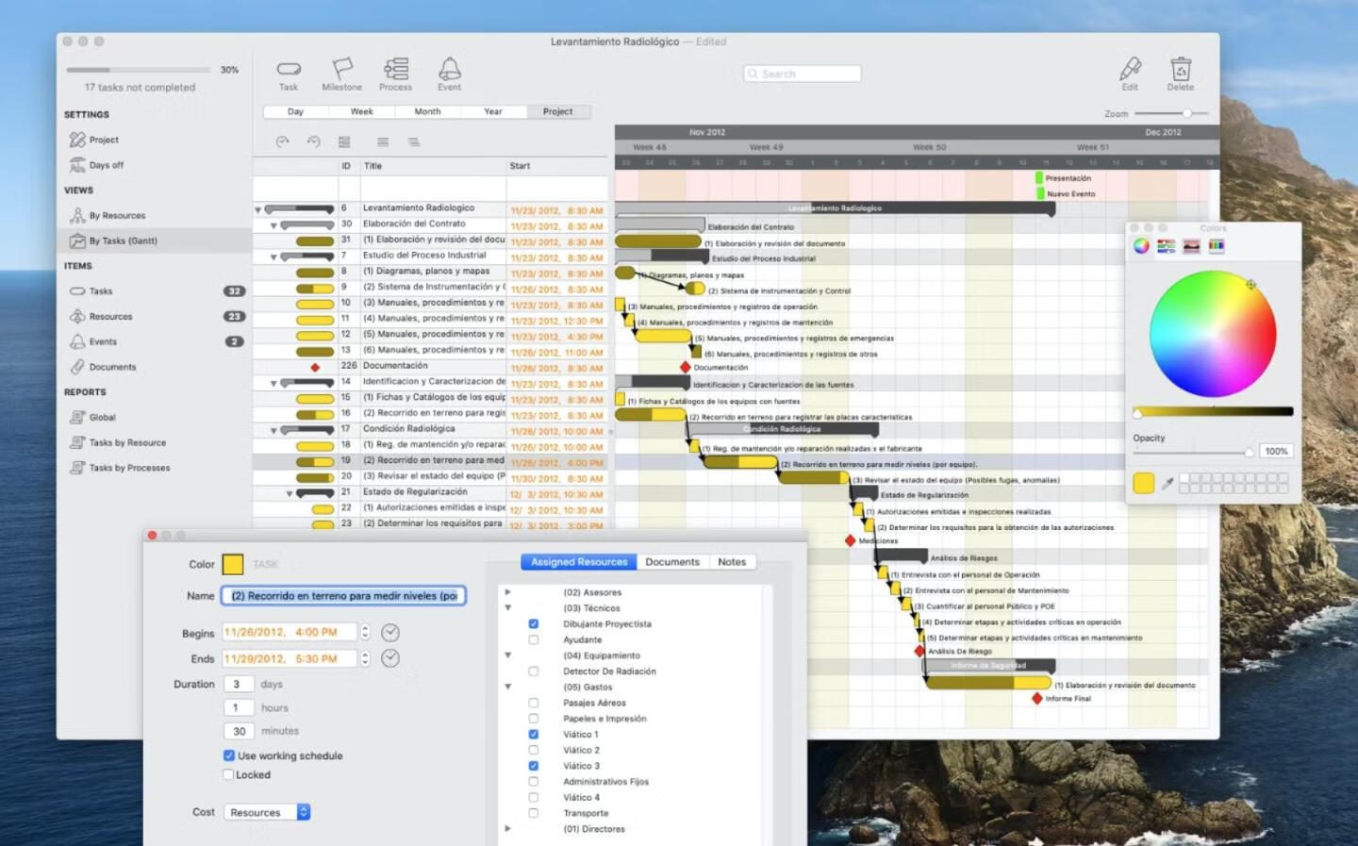Viewport: 1358px width, 846px height.
Task: Click the Event bell icon
Action: click(449, 70)
